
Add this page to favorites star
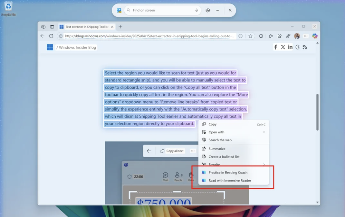[250, 36]
